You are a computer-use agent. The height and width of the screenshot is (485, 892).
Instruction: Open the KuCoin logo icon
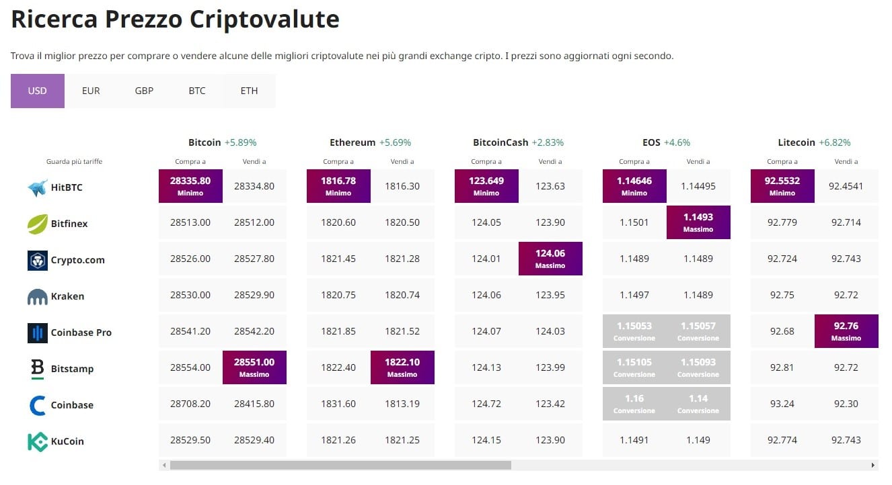(37, 441)
